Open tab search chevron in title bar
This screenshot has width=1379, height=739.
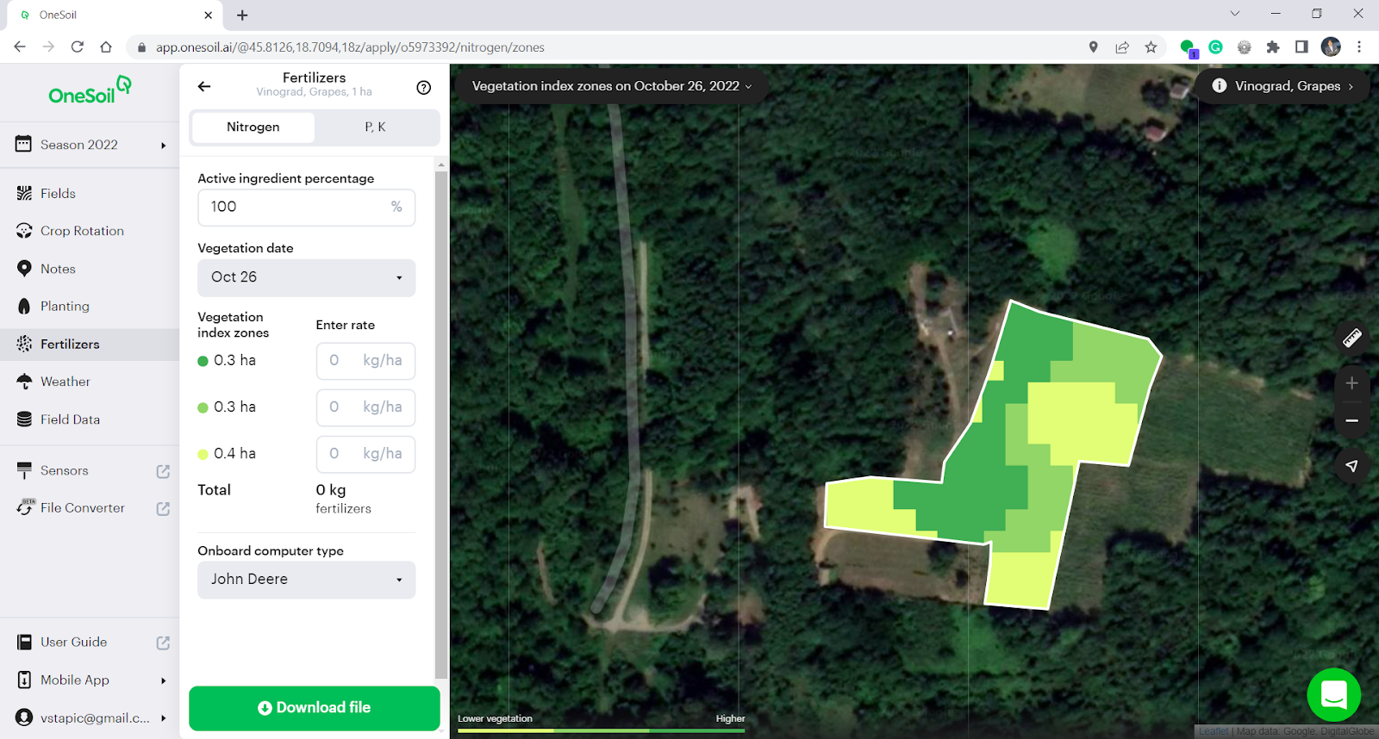click(x=1234, y=14)
